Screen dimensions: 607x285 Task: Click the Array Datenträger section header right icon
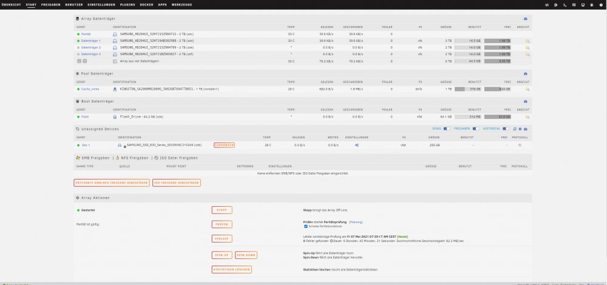point(525,19)
